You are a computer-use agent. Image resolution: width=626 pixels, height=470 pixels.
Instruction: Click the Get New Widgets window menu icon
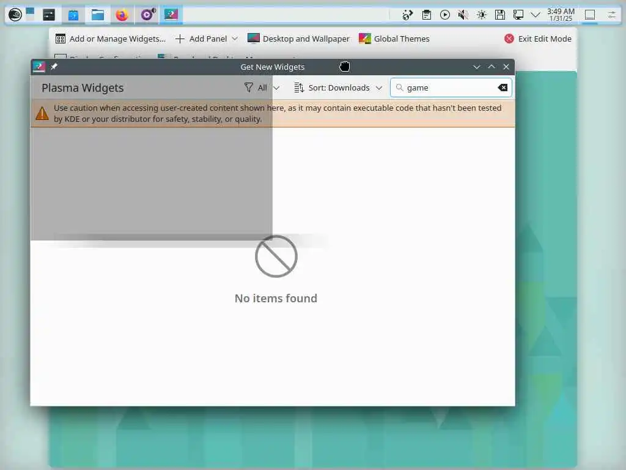click(x=39, y=67)
